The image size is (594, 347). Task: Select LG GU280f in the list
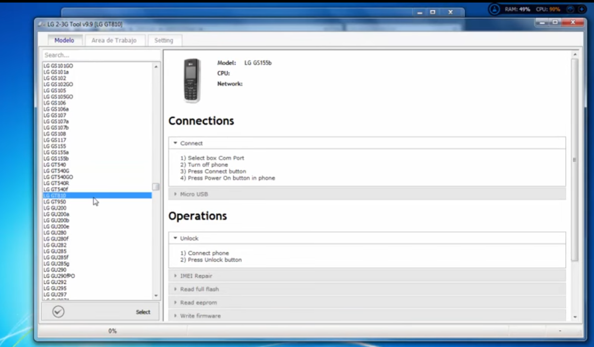[97, 238]
